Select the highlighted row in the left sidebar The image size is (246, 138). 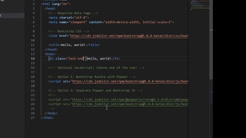12,15
